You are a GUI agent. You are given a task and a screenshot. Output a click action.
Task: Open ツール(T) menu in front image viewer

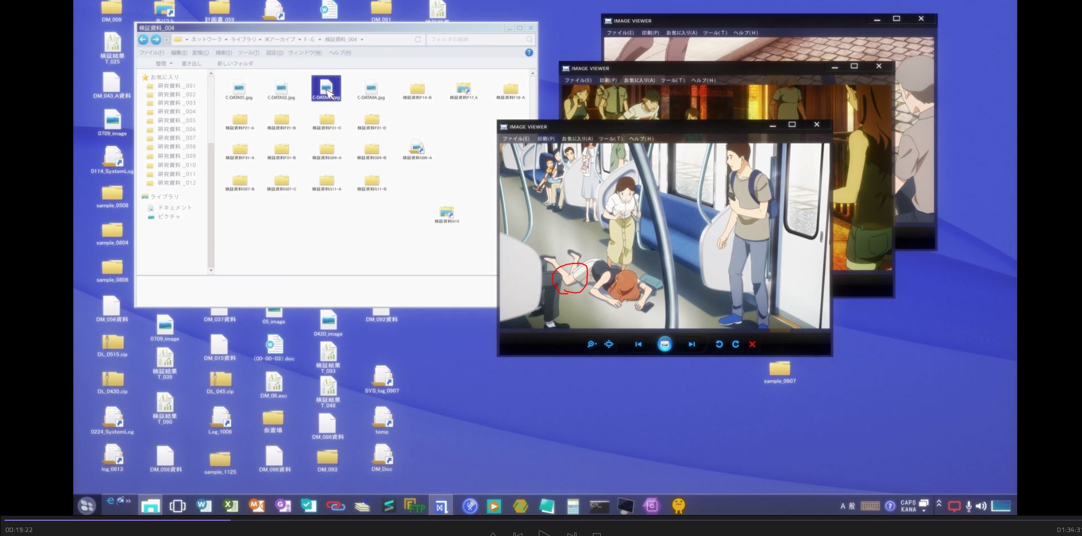tap(610, 139)
